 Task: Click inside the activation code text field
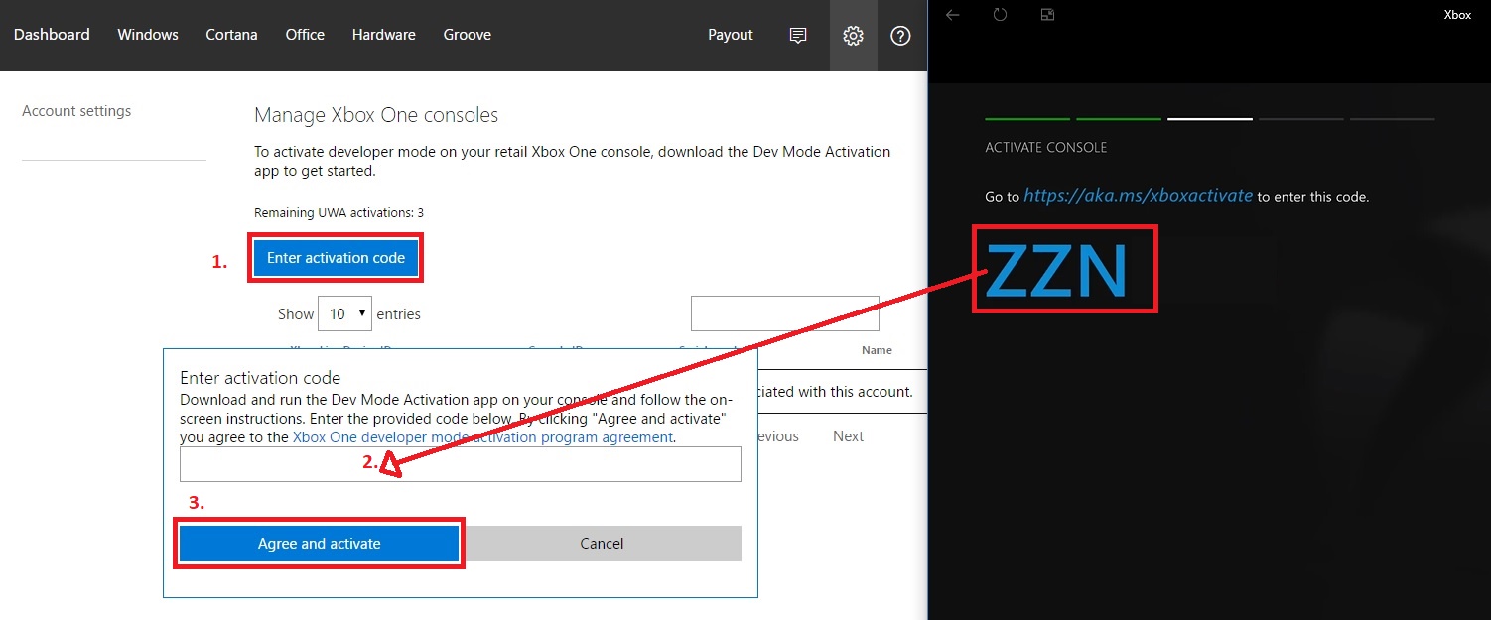pyautogui.click(x=460, y=463)
